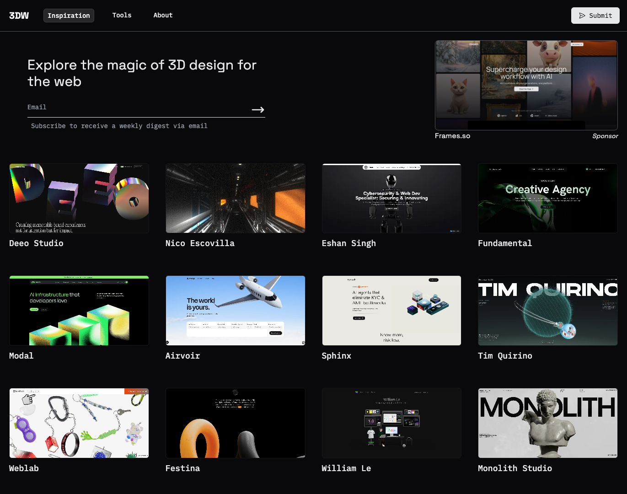Open Tim Quirino's portfolio preview
Image resolution: width=627 pixels, height=494 pixels.
pos(547,310)
